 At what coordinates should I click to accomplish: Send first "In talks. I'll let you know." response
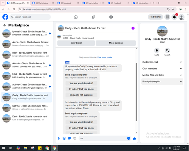pyautogui.click(x=81, y=89)
